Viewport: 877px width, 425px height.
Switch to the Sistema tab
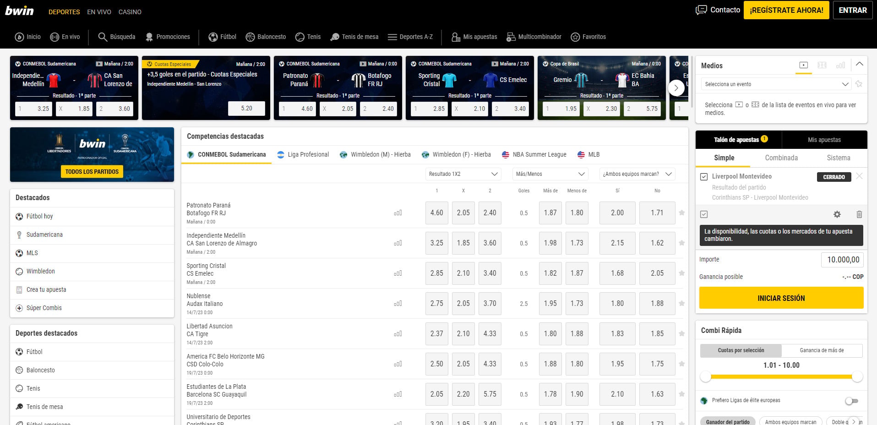pyautogui.click(x=839, y=158)
